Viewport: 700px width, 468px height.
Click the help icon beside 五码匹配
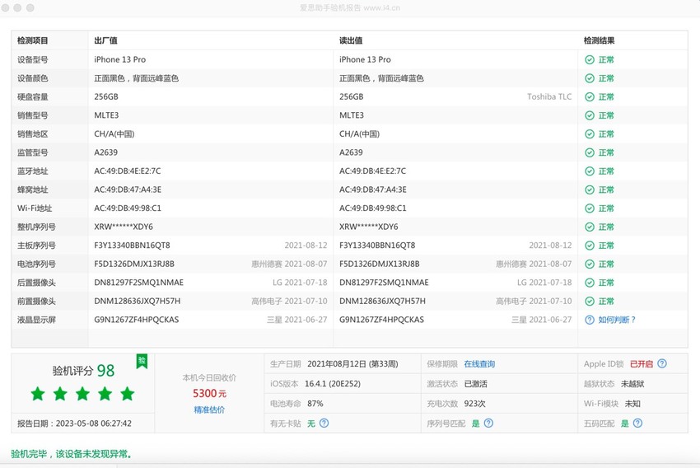(638, 423)
